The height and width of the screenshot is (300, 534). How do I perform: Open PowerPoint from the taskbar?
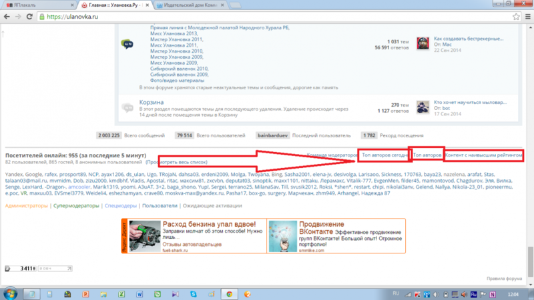tap(85, 294)
